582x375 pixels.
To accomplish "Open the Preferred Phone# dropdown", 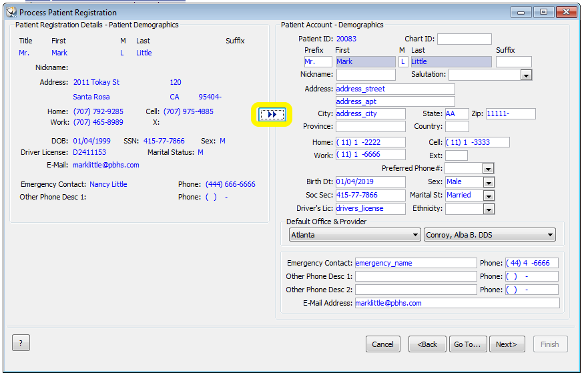I will pos(488,169).
